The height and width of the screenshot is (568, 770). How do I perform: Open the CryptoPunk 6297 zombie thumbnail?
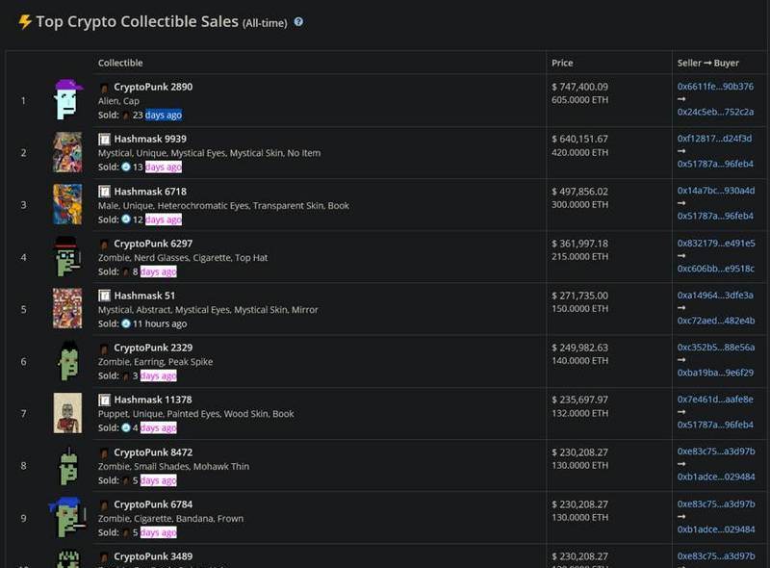[67, 256]
